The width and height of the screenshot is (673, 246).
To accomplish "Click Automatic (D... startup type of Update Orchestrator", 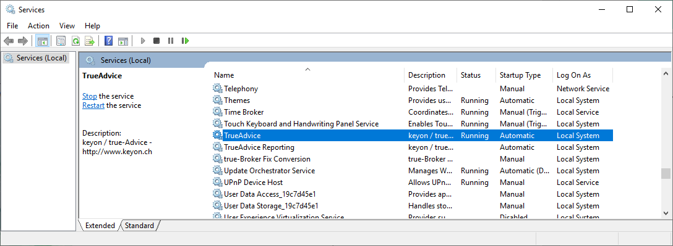I will [524, 171].
